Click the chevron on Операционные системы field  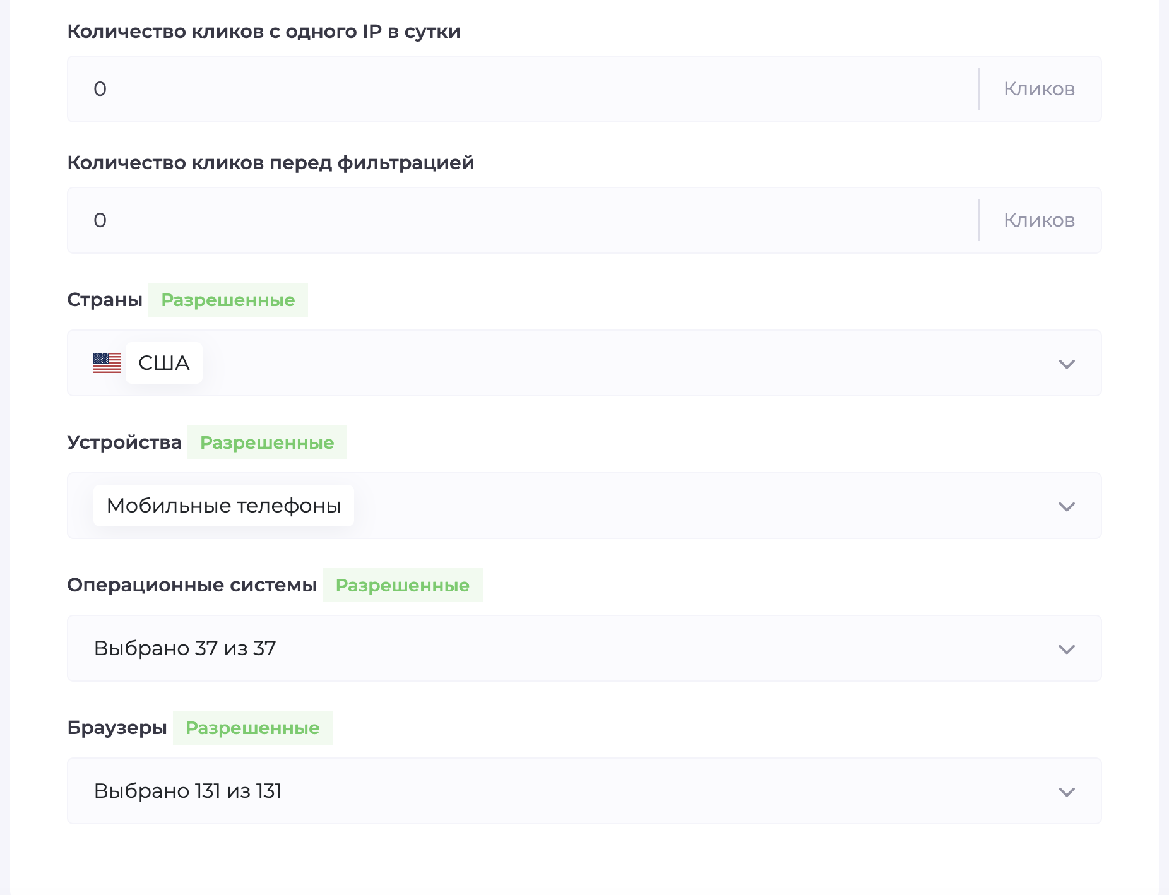[1067, 648]
